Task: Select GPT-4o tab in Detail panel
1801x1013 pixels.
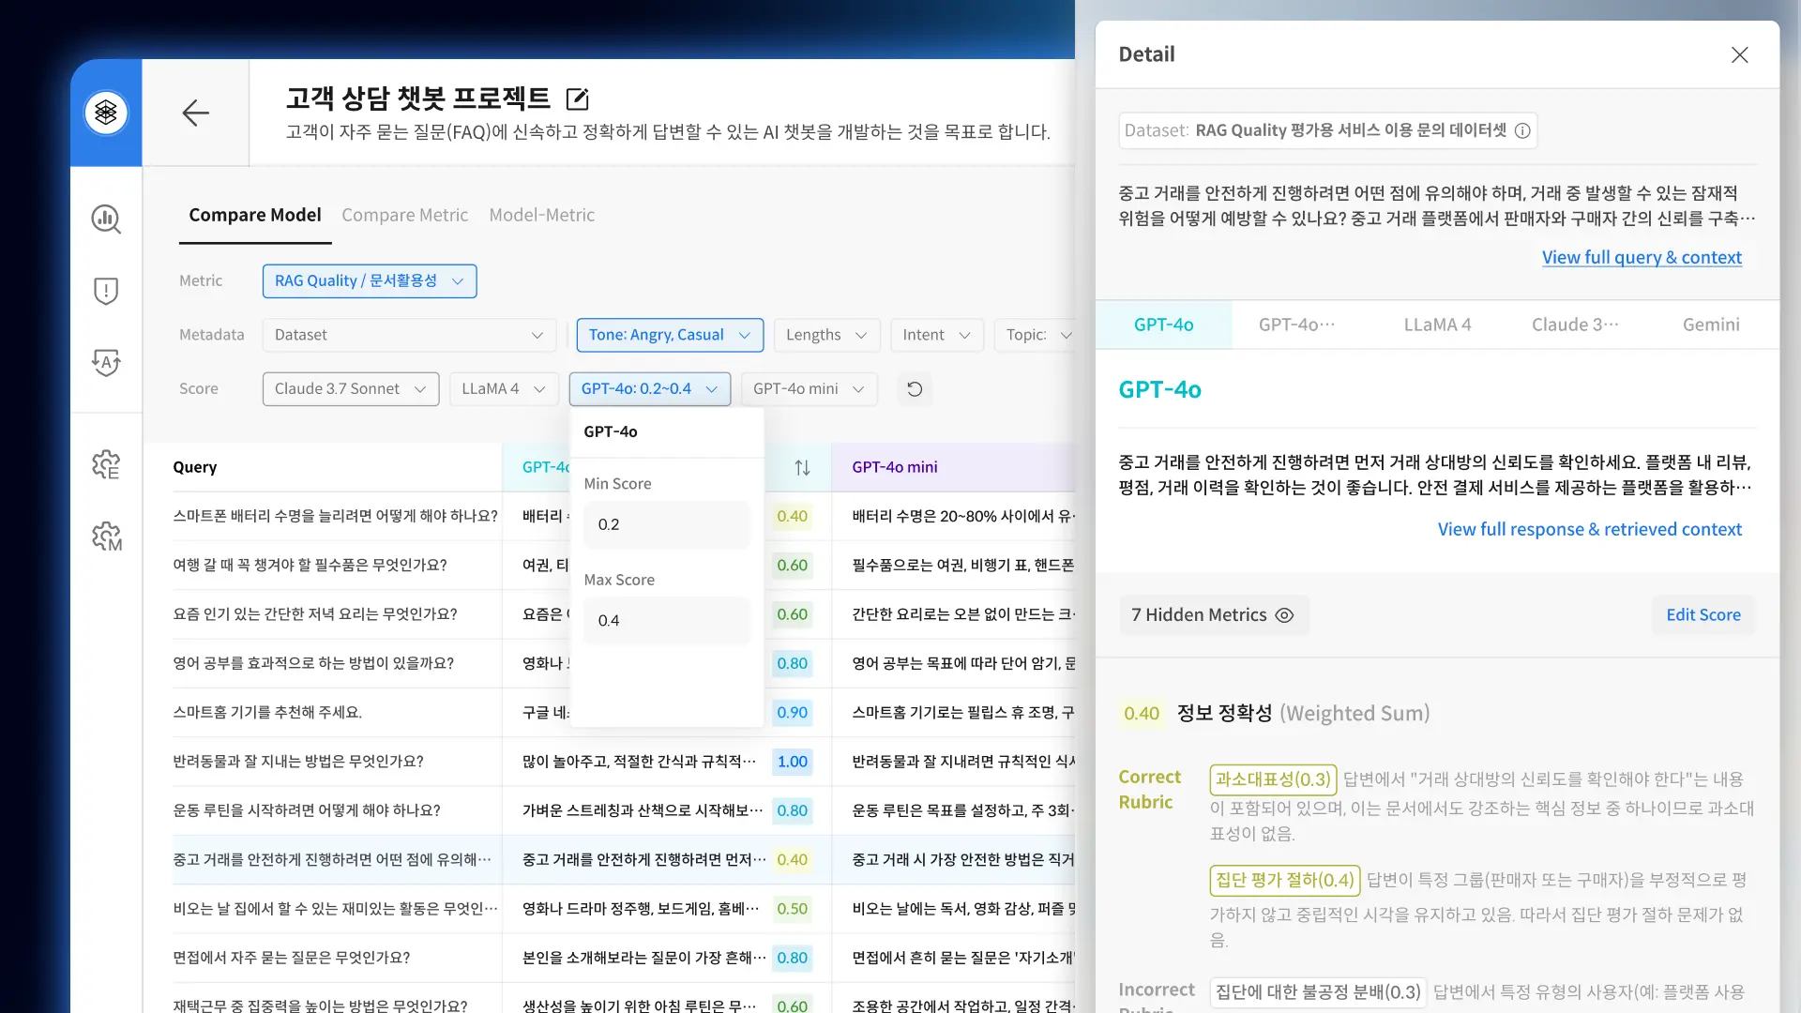Action: (x=1163, y=325)
